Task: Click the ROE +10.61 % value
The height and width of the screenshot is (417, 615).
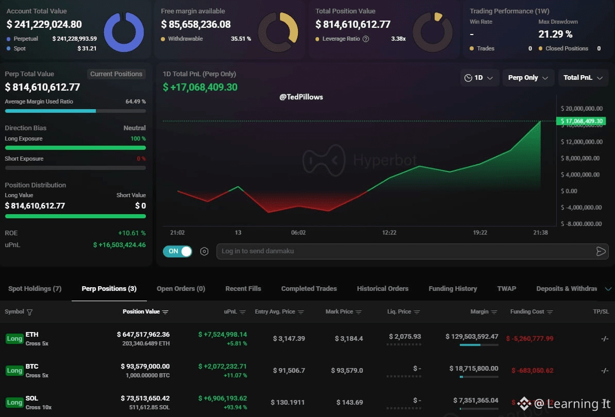Action: (x=132, y=233)
